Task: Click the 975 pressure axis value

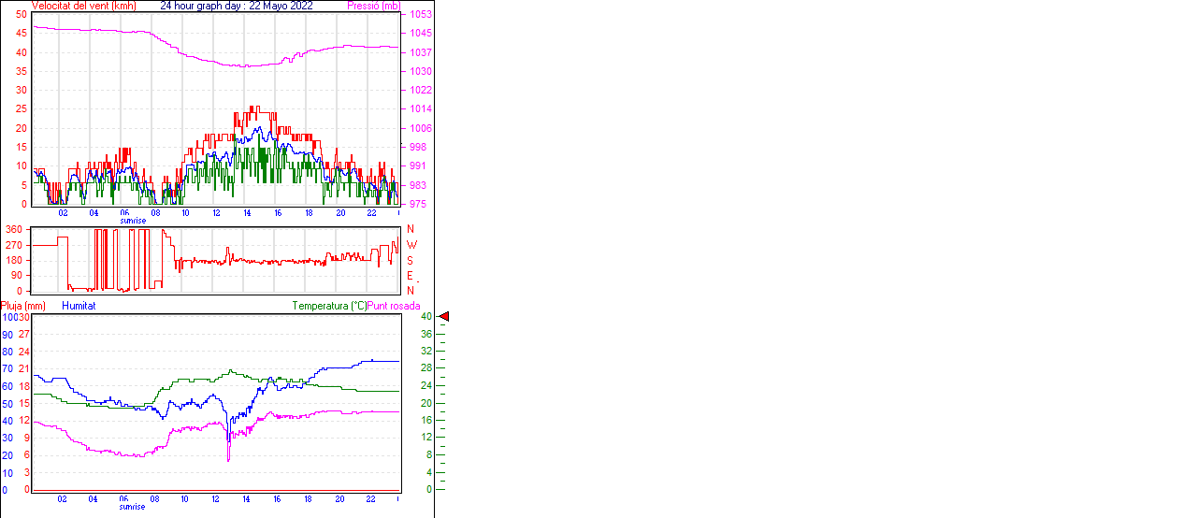Action: click(x=417, y=204)
